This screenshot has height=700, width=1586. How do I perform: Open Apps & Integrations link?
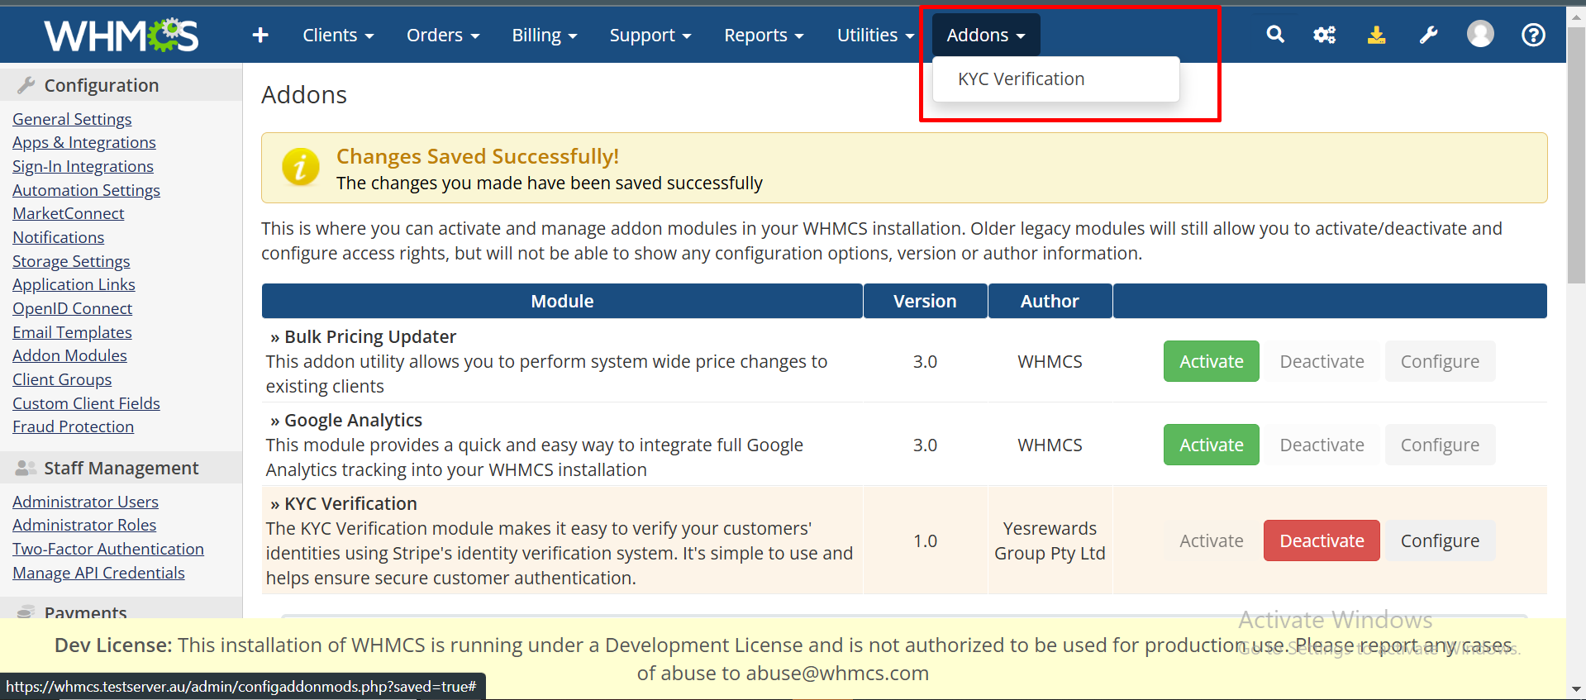pos(84,142)
